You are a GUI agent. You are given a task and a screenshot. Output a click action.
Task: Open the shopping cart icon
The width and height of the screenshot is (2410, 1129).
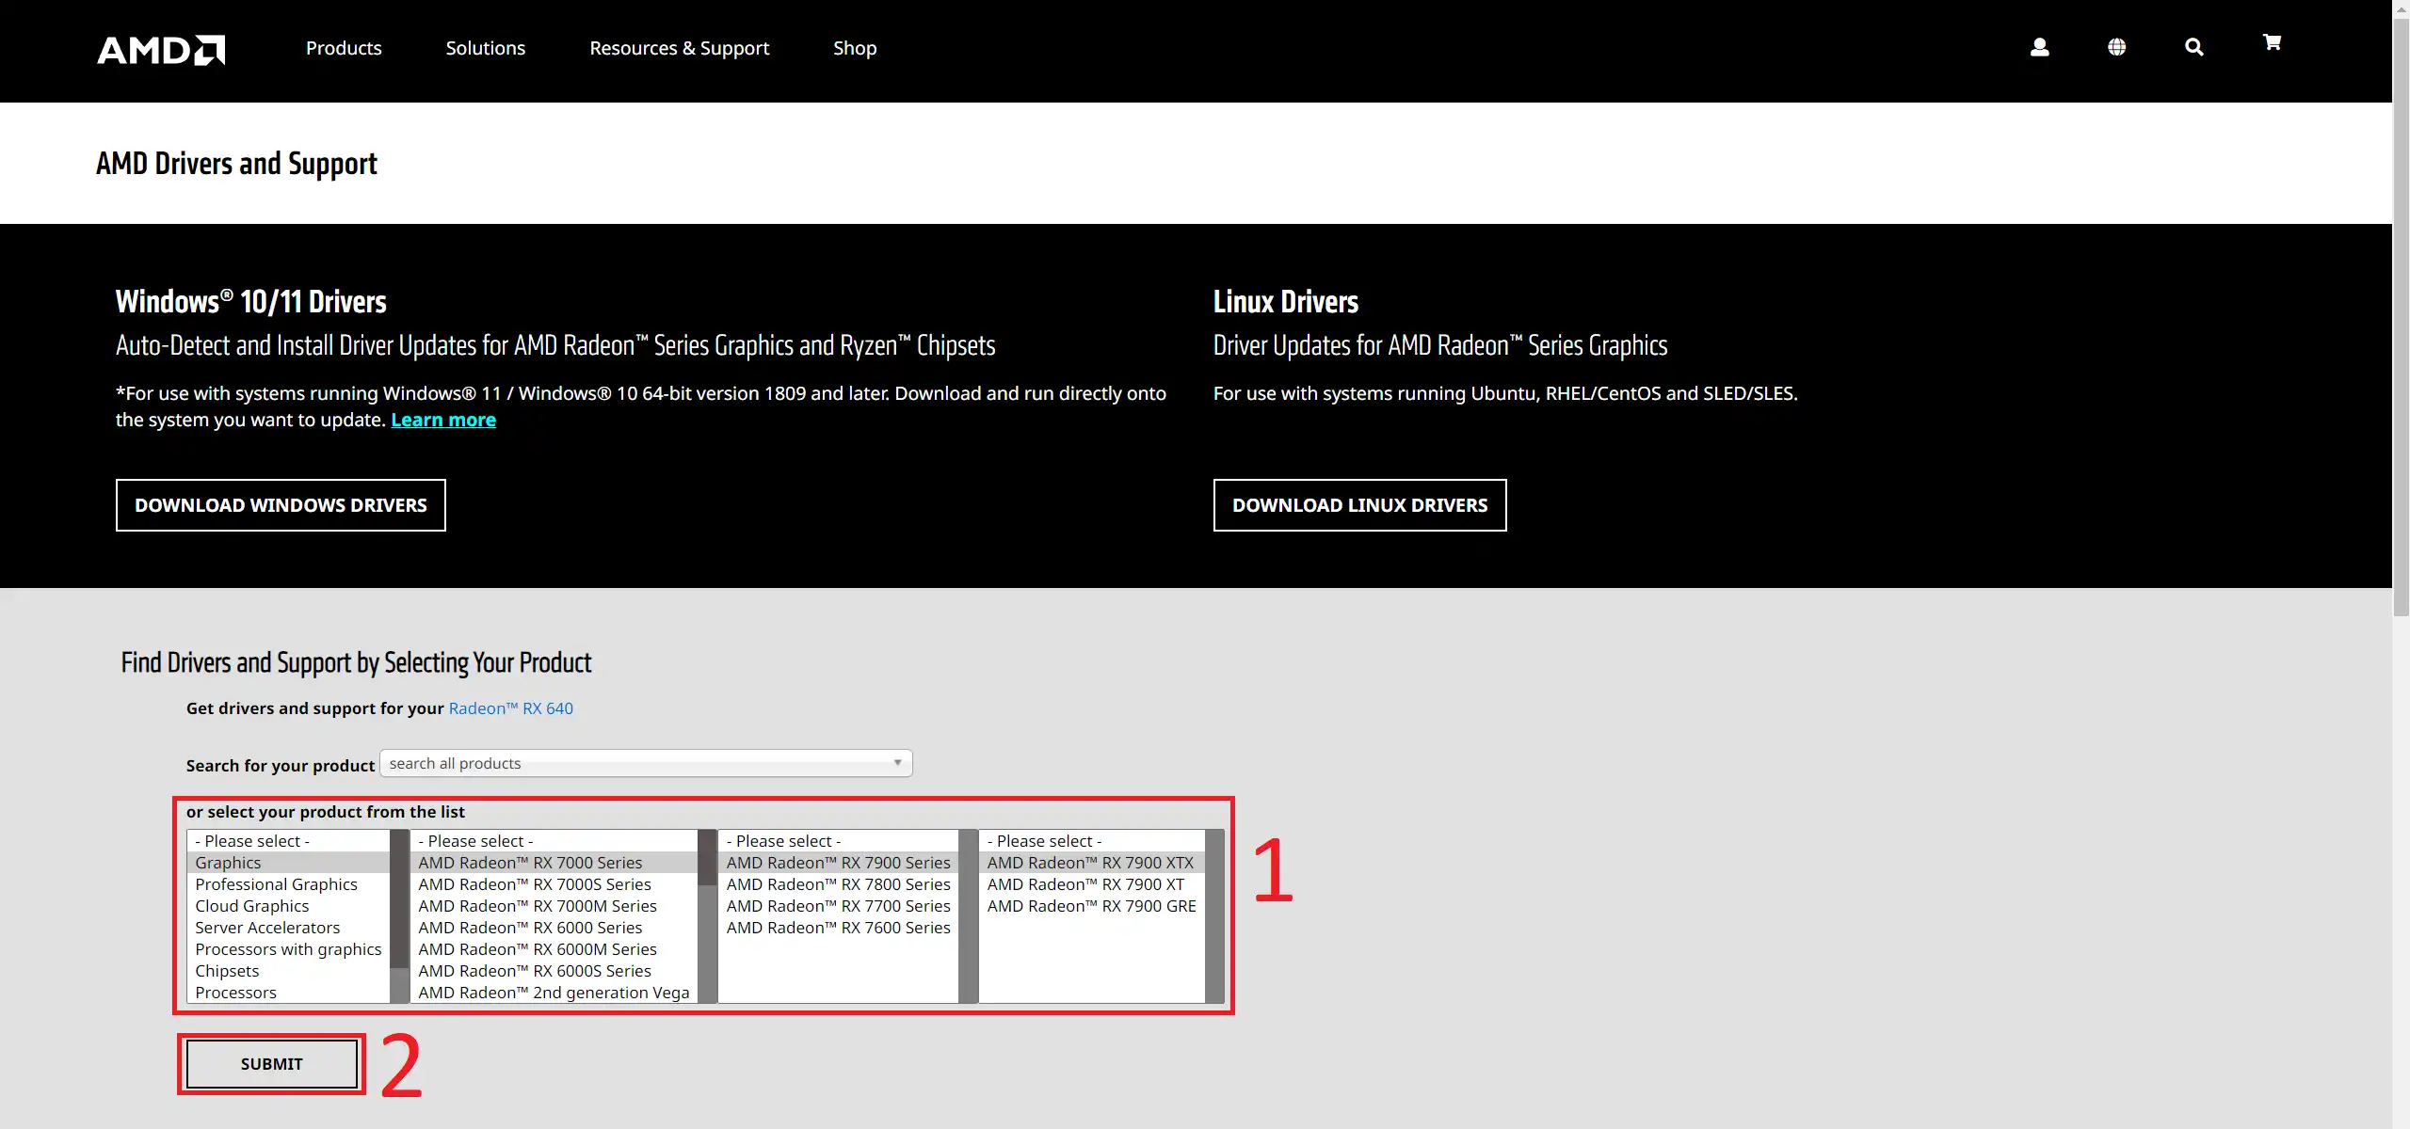2272,42
